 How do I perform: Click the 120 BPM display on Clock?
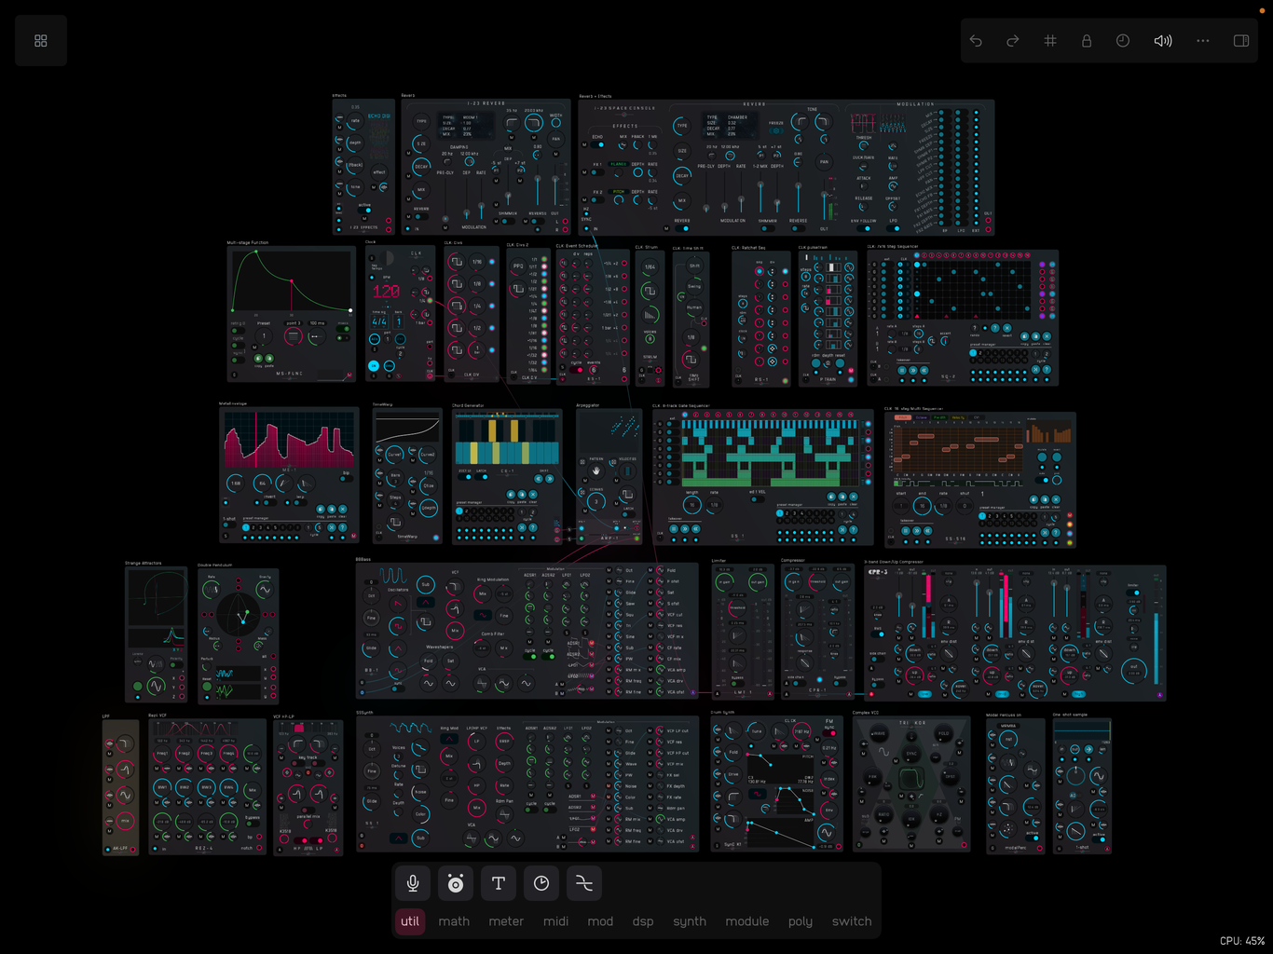click(386, 291)
